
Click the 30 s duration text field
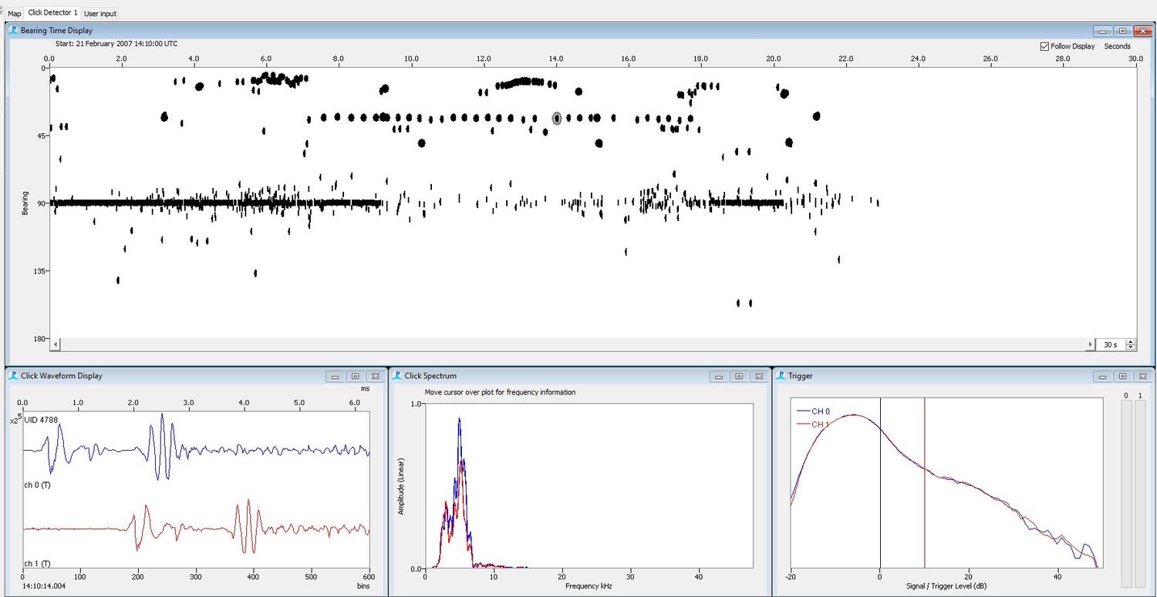point(1110,345)
